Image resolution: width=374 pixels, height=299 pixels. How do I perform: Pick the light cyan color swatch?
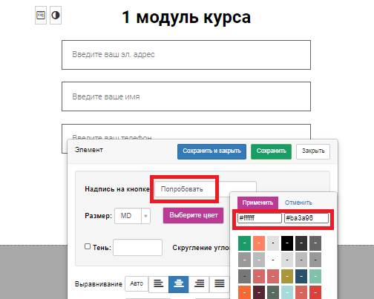287,292
